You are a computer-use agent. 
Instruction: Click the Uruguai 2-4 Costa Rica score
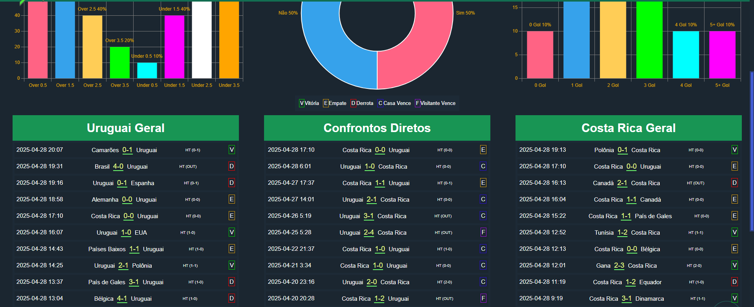pyautogui.click(x=369, y=232)
